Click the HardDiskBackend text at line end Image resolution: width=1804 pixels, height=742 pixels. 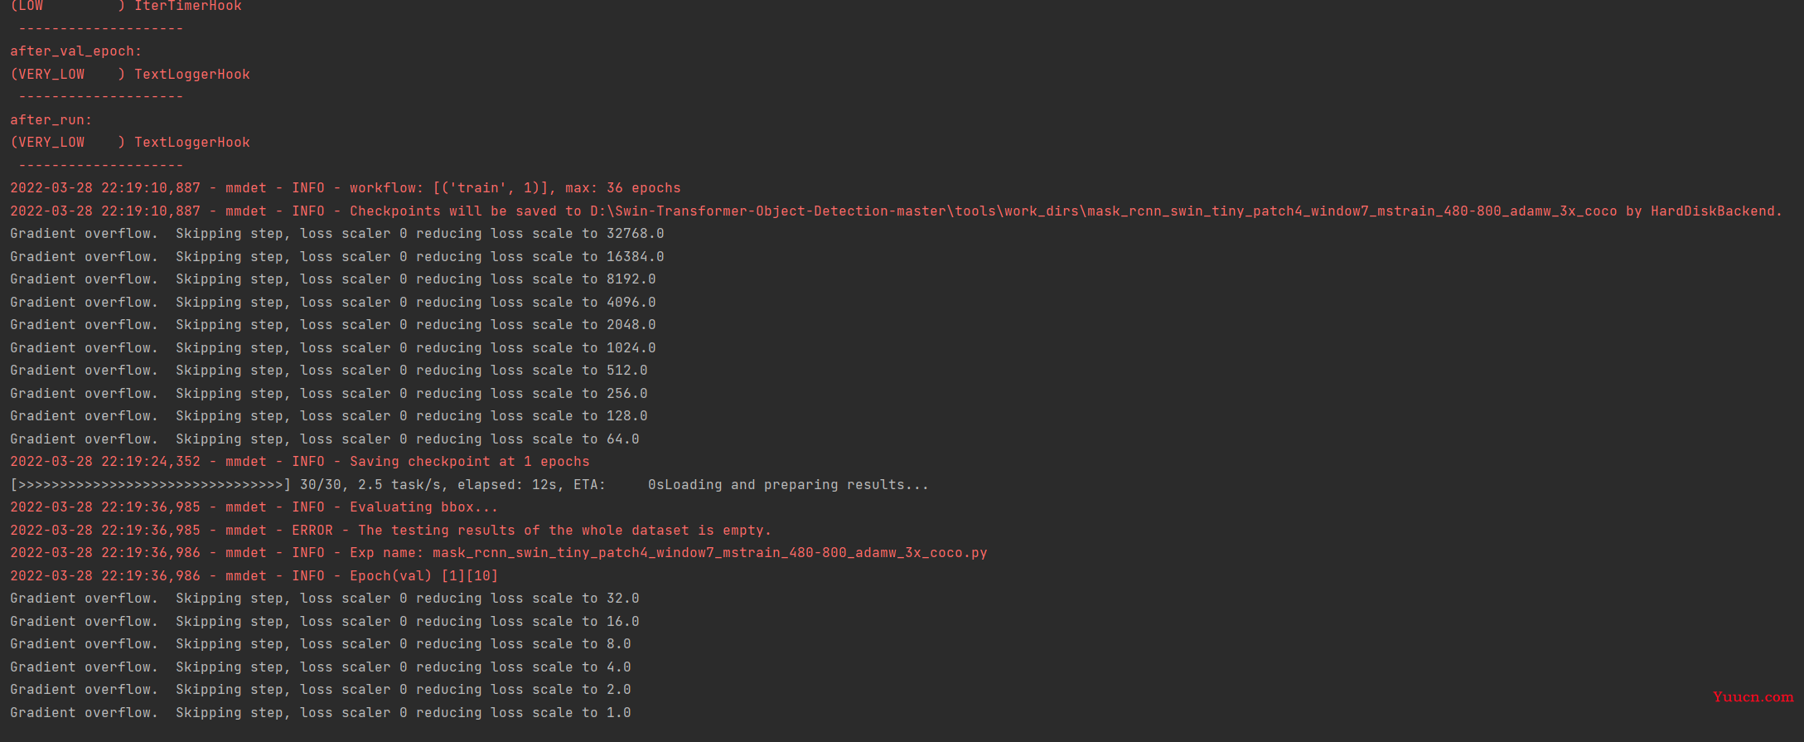pos(1715,211)
